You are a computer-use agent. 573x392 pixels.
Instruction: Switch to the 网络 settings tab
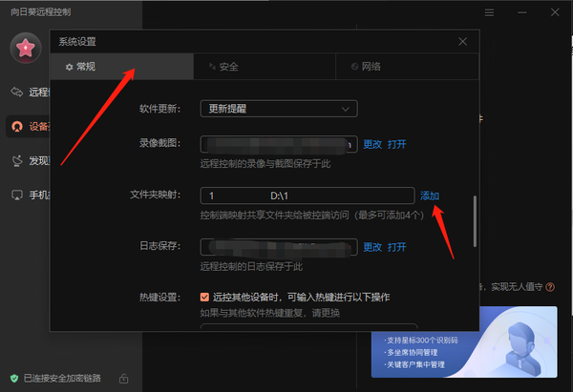(x=407, y=67)
